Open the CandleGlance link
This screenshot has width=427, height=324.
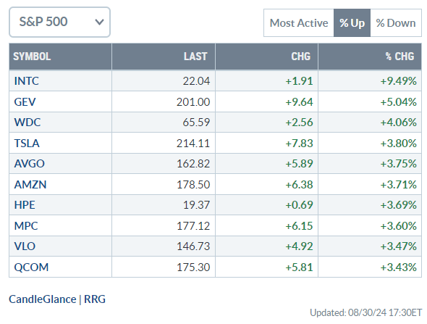43,299
